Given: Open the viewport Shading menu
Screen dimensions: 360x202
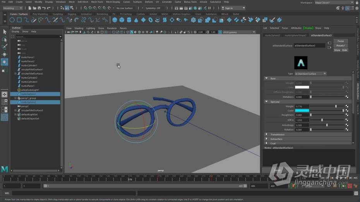Looking at the screenshot, I should pyautogui.click(x=79, y=28).
